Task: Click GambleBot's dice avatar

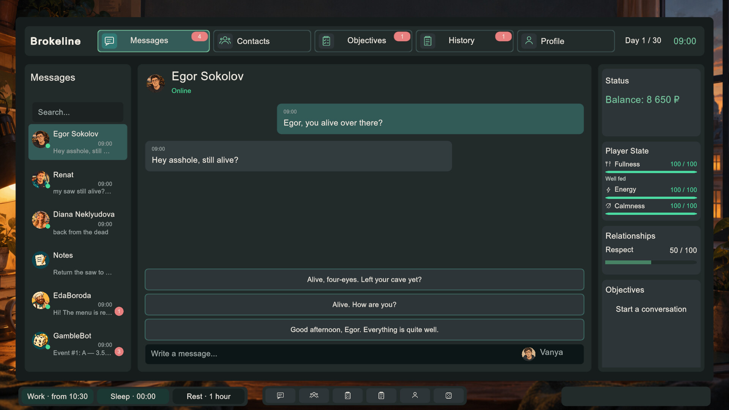Action: 41,341
